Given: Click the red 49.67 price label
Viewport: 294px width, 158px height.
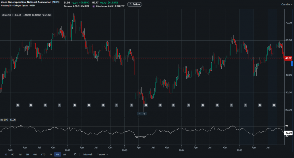Looking at the screenshot, I should [x=288, y=58].
